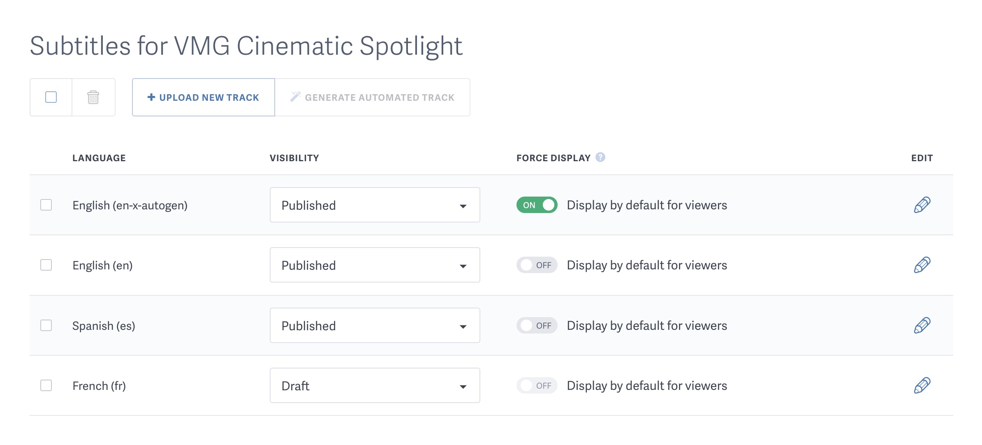
Task: Click Generate Automated Track wand button
Action: tap(372, 97)
